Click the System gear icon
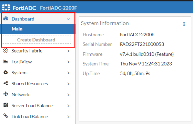 click(6, 72)
